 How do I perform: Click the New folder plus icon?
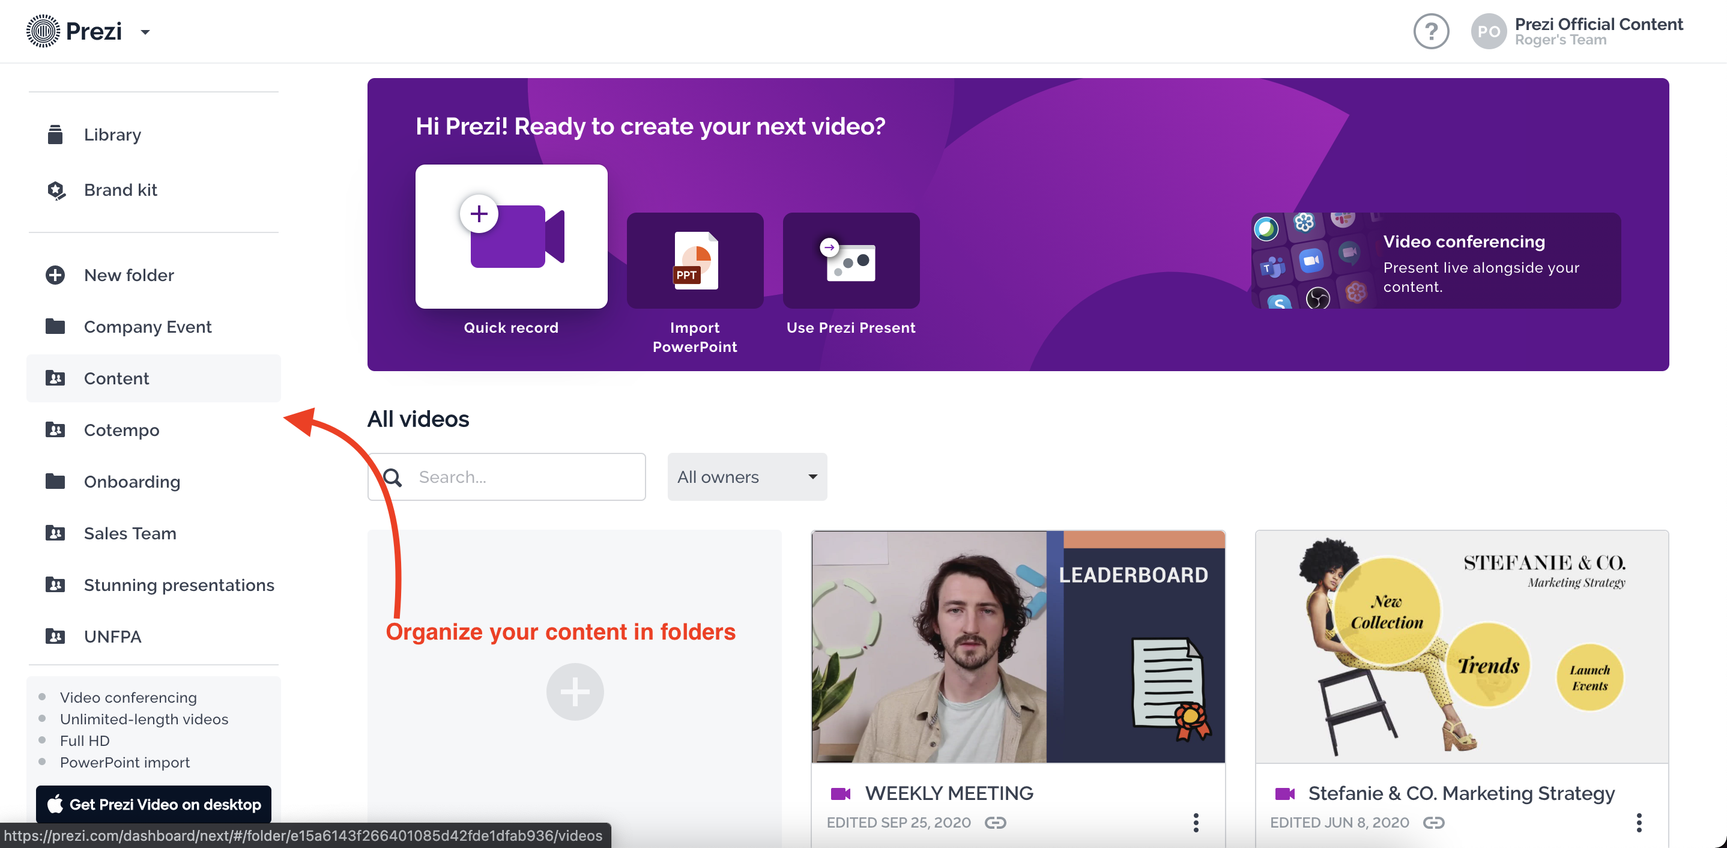click(x=55, y=276)
